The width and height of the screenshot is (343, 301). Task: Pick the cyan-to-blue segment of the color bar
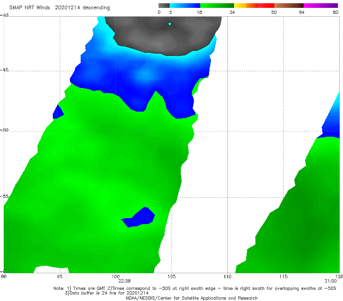pyautogui.click(x=185, y=6)
